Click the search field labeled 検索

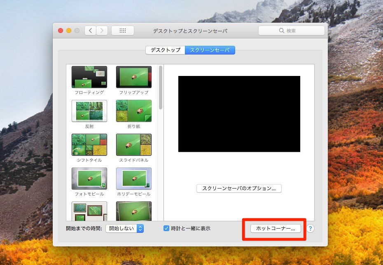tap(292, 31)
